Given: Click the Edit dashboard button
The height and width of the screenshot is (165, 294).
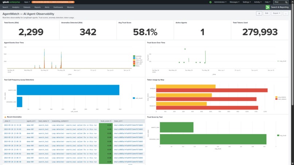Looking at the screenshot, I should [267, 13].
